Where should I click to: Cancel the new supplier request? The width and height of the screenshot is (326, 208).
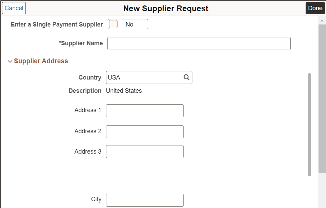(14, 8)
